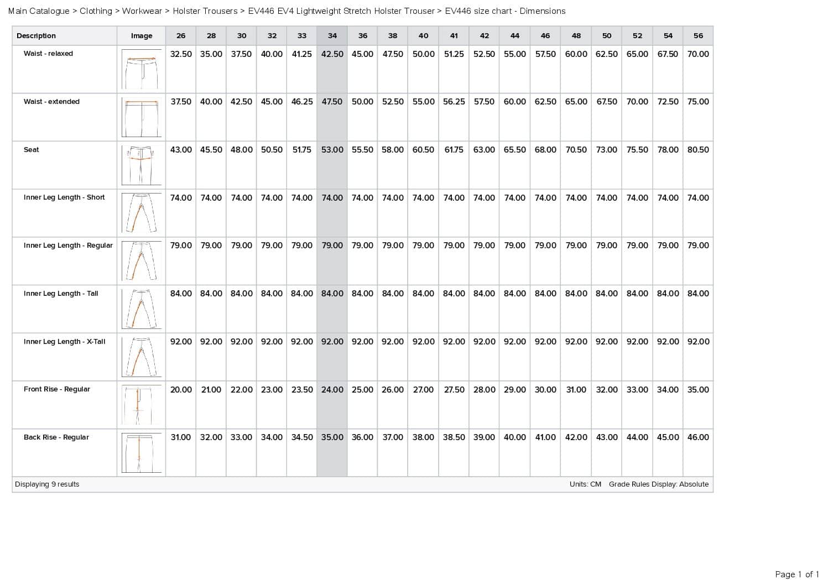Viewport: 828px width, 585px height.
Task: Click the Description column header
Action: click(x=36, y=36)
